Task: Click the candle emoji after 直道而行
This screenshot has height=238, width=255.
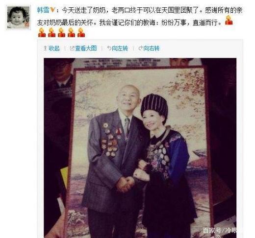Action: 229,20
